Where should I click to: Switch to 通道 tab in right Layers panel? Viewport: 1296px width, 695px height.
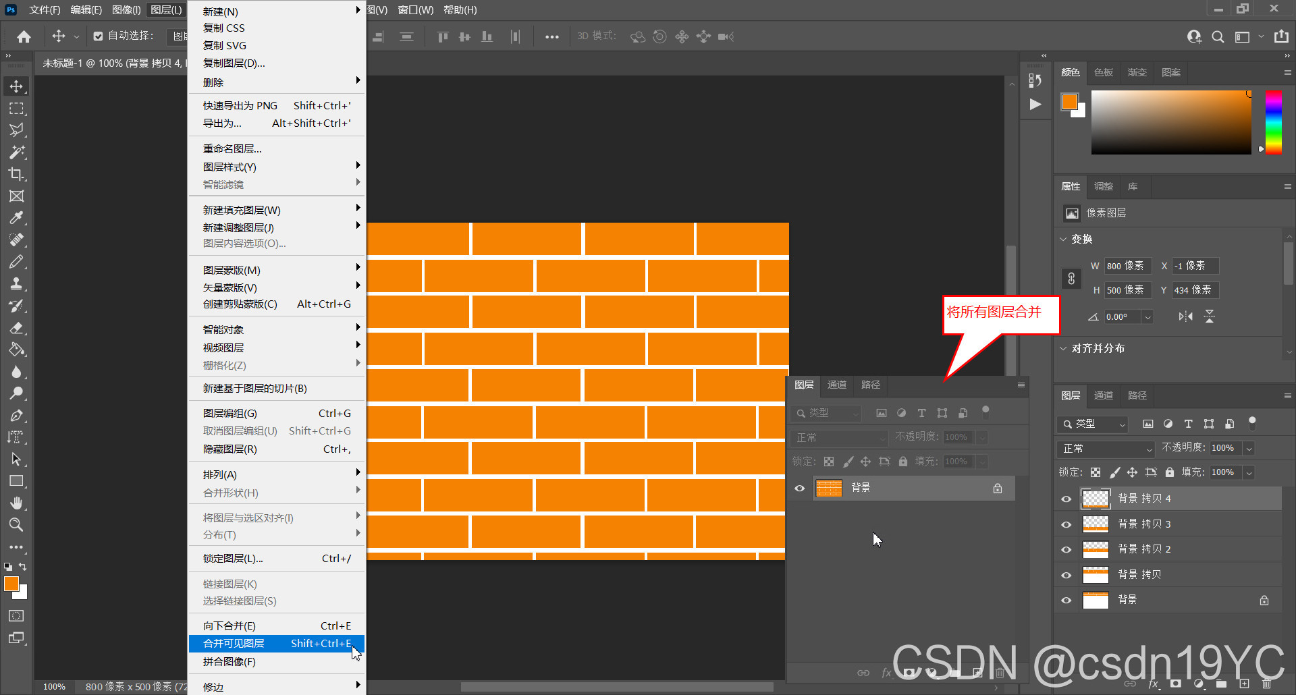click(1104, 395)
